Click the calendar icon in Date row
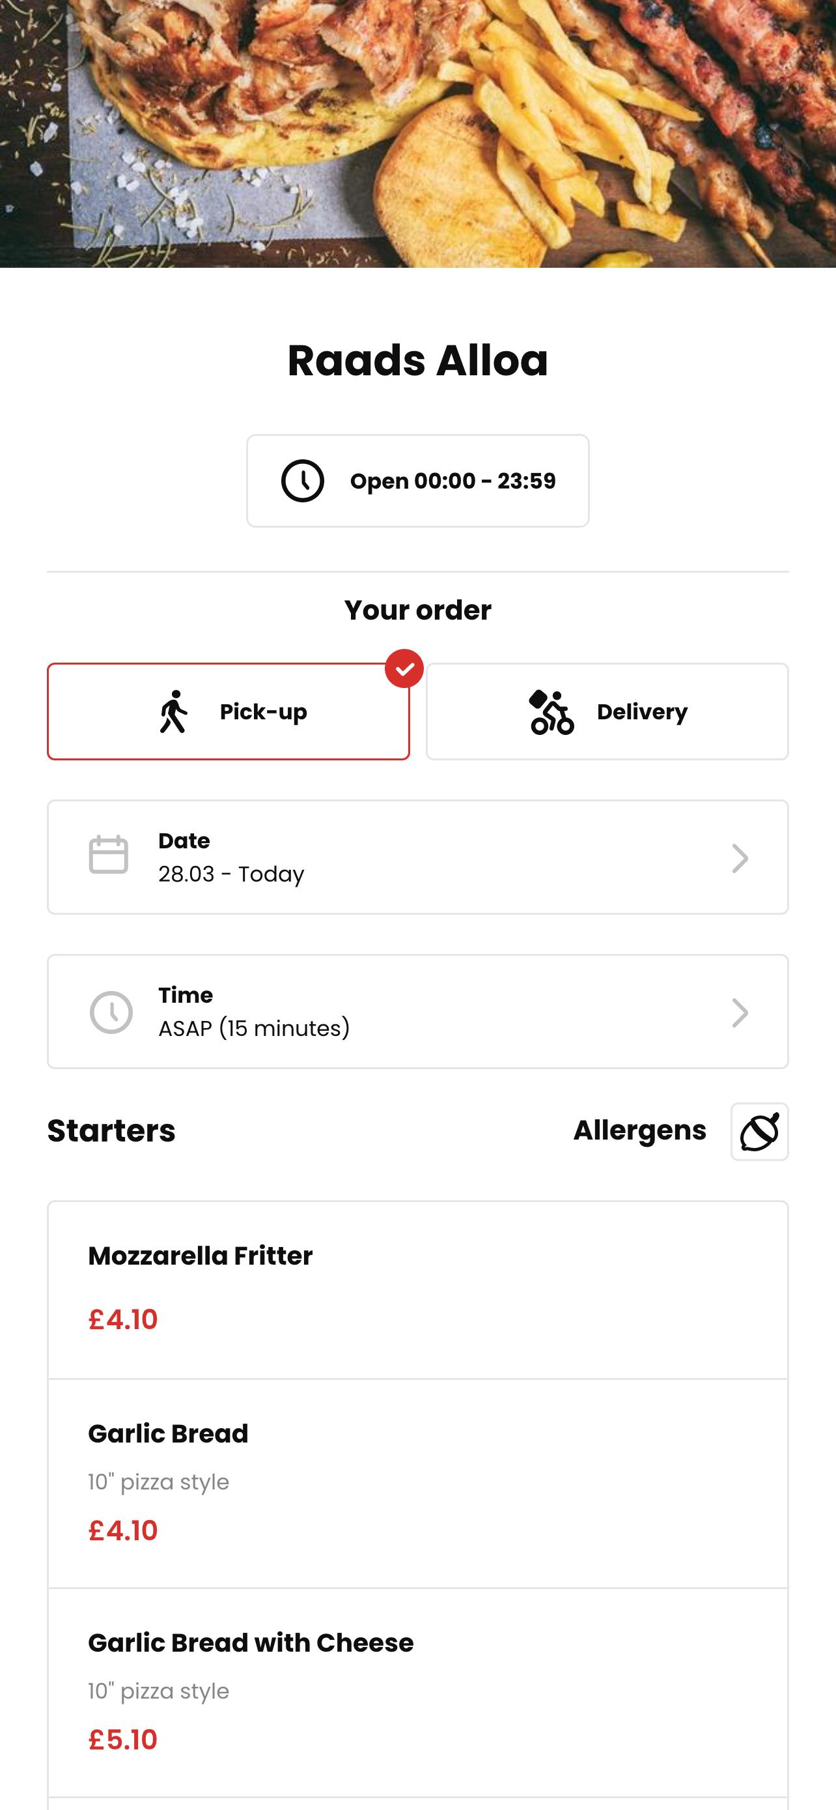Screen dimensions: 836x1810 point(109,854)
